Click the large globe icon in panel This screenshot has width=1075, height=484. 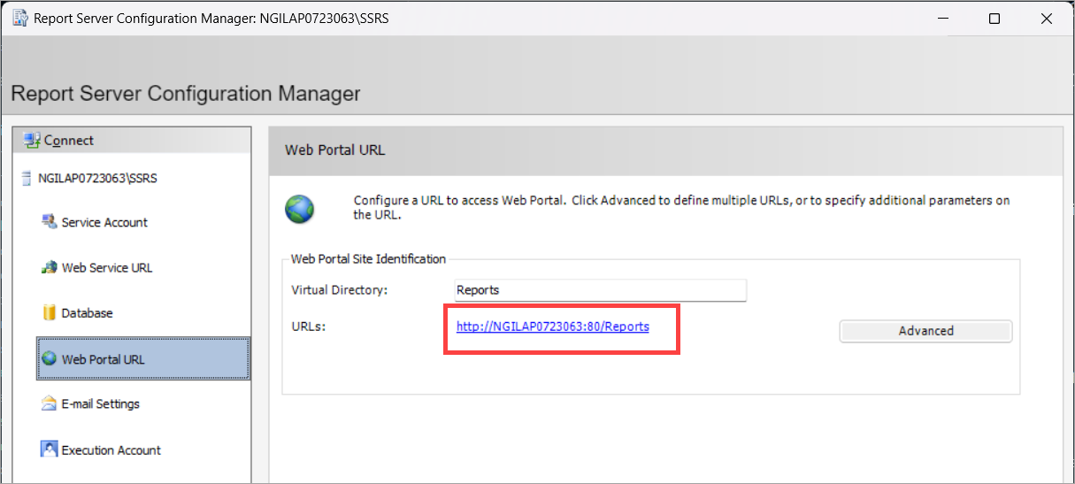300,209
